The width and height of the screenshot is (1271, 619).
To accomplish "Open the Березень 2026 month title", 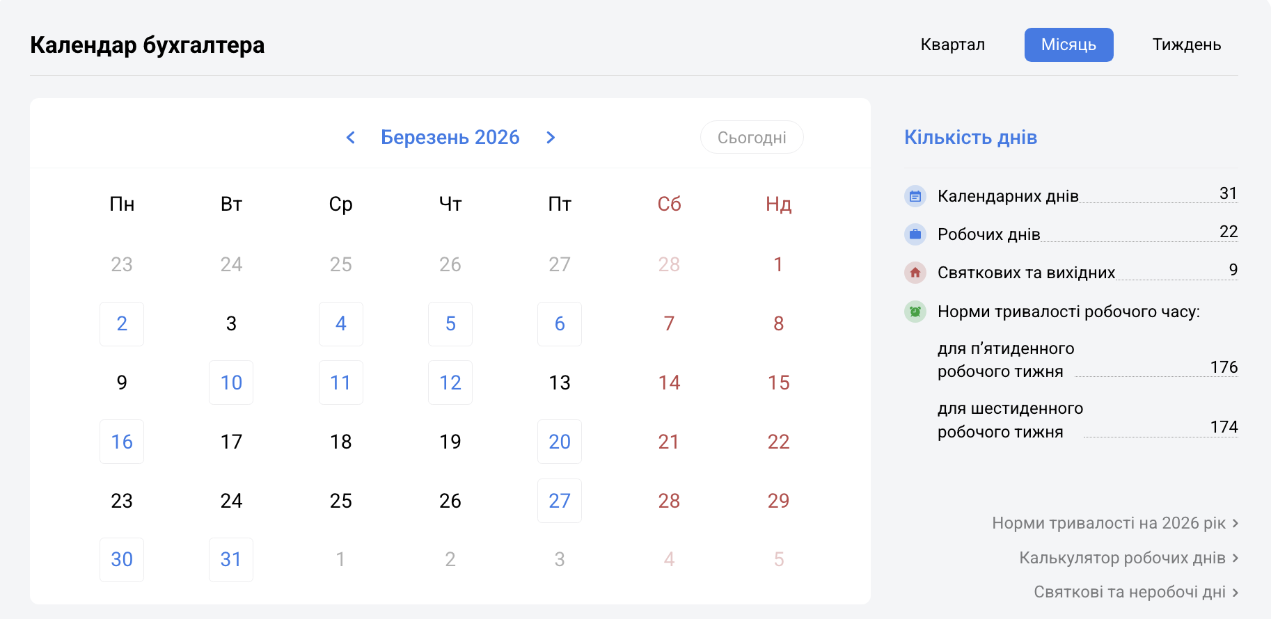I will click(x=450, y=138).
